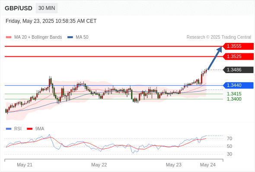Click the MA 20 + Bollinger Bands legend swatch
The width and height of the screenshot is (255, 172).
9,37
